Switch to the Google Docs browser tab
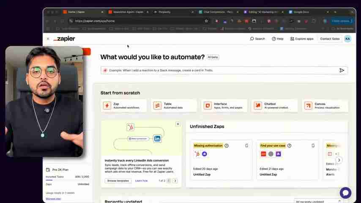361x203 pixels. (x=309, y=12)
